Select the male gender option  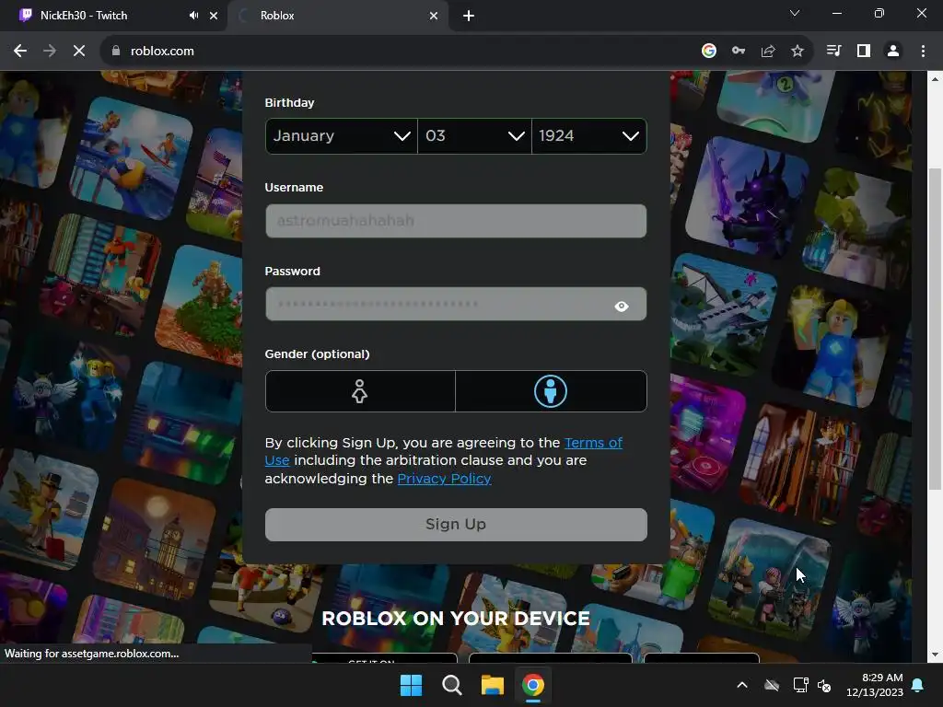pyautogui.click(x=551, y=391)
